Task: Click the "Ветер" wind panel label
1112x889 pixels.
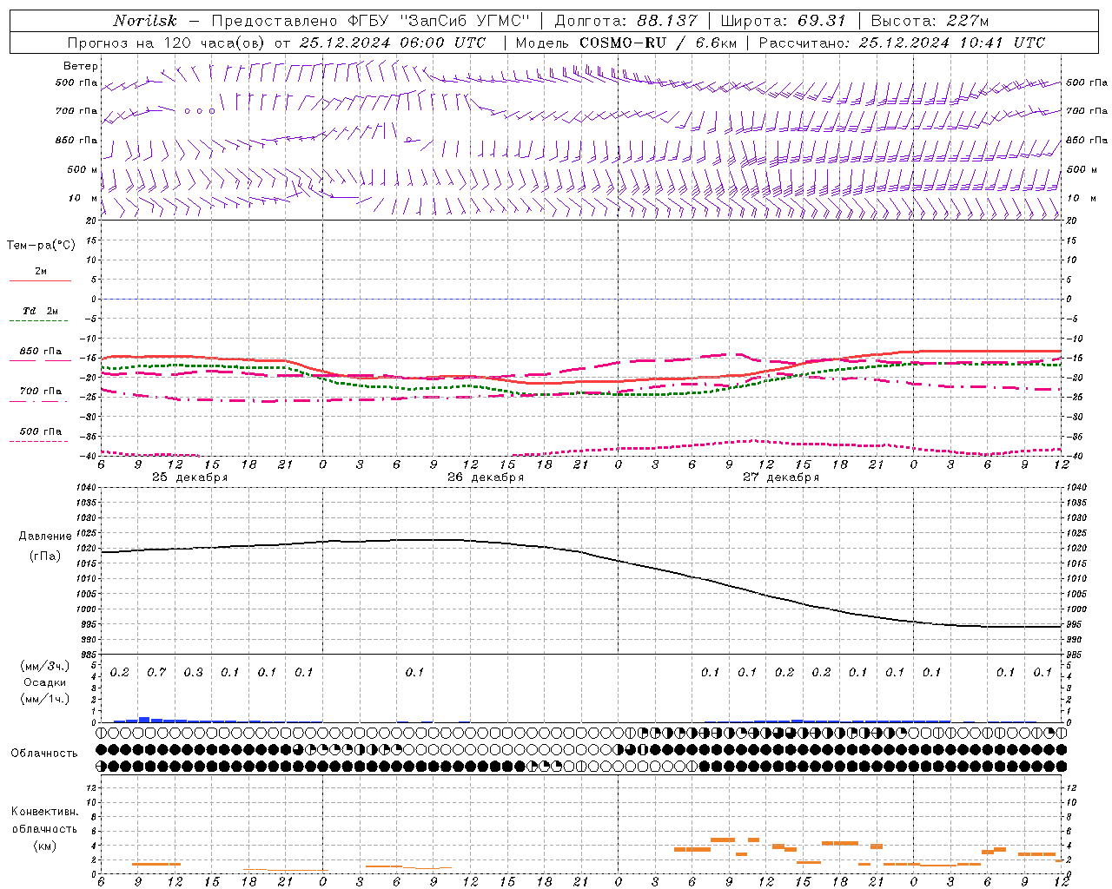Action: 81,66
